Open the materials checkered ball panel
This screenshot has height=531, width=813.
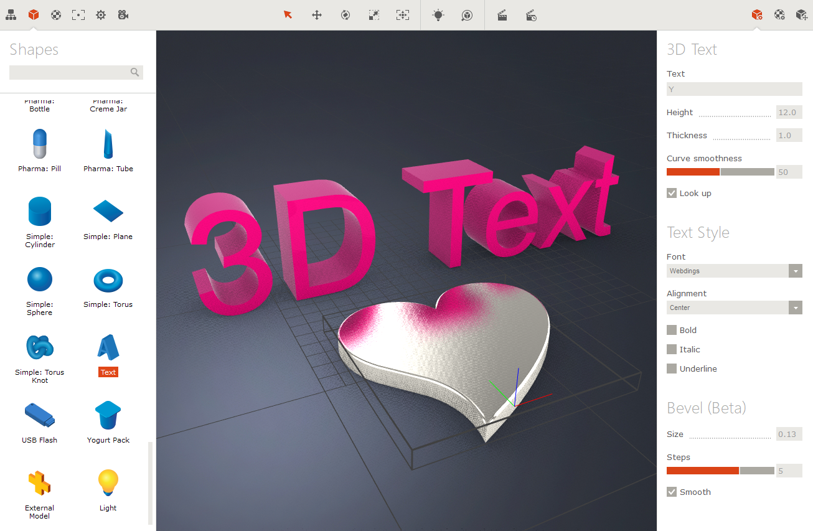(56, 15)
